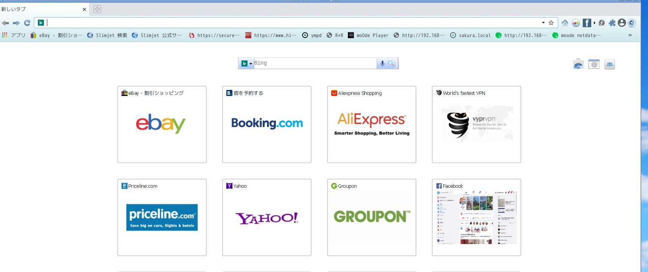Click the voice search microphone icon

[382, 63]
